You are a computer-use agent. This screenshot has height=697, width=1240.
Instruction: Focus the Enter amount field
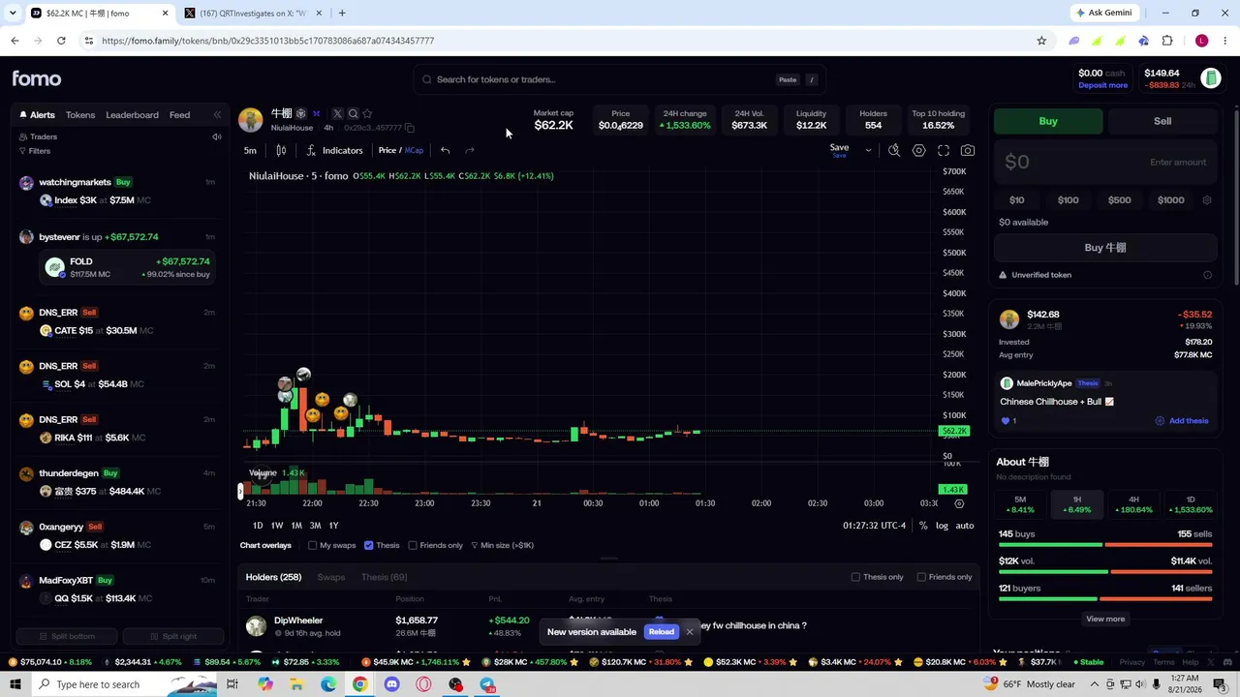(1105, 163)
